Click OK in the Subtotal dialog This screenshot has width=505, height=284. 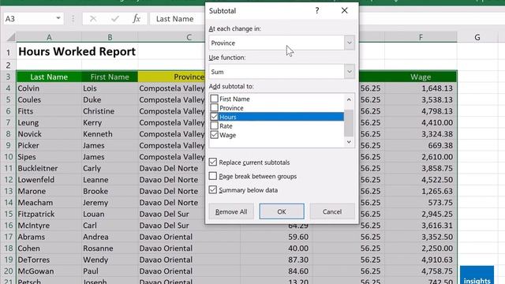tap(282, 211)
